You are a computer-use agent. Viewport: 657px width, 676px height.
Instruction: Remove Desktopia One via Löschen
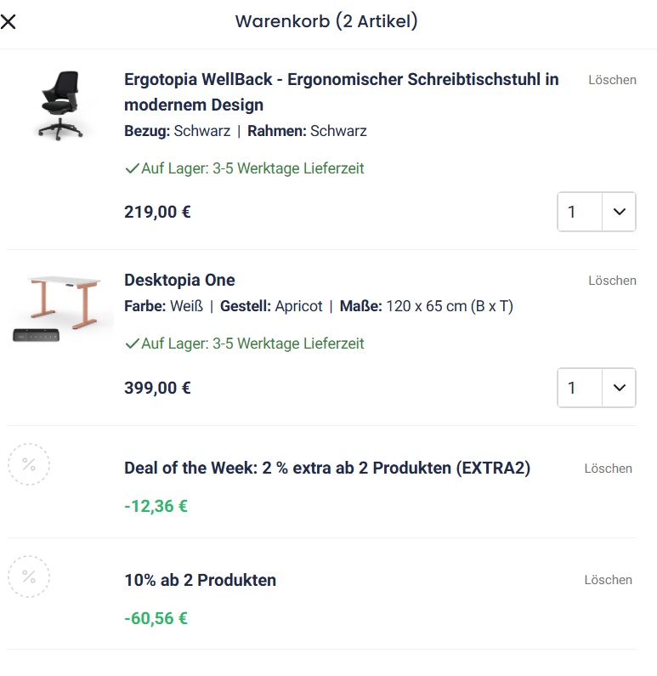(612, 281)
